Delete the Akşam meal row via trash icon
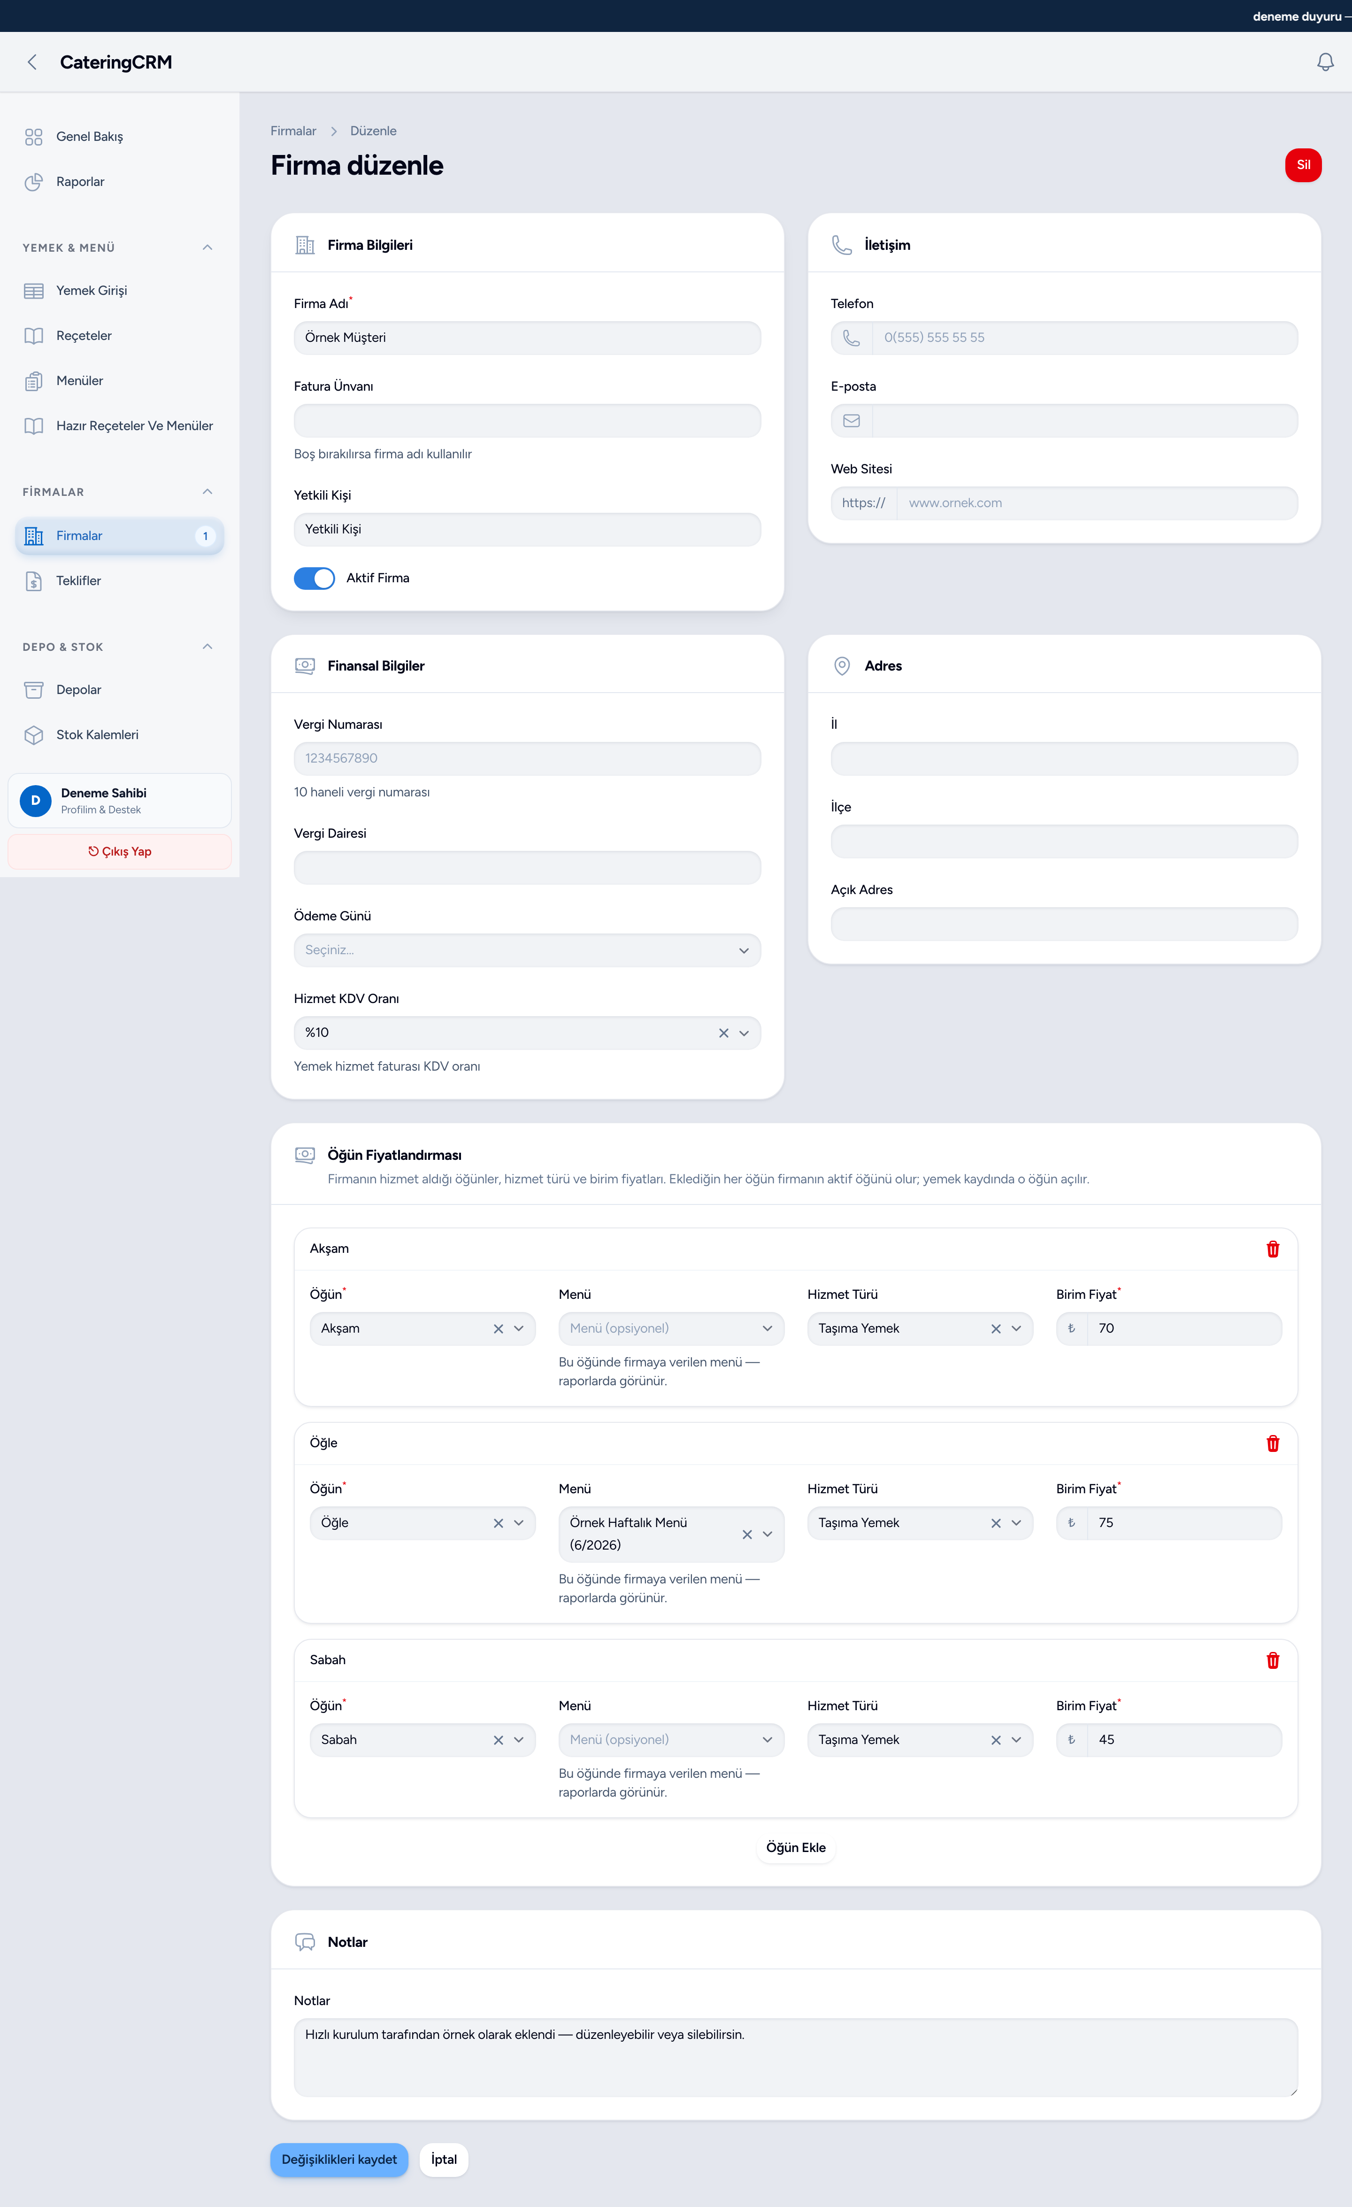The image size is (1352, 2207). point(1272,1249)
